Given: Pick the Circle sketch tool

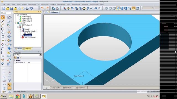Looking at the screenshot, I should [x=3, y=29].
